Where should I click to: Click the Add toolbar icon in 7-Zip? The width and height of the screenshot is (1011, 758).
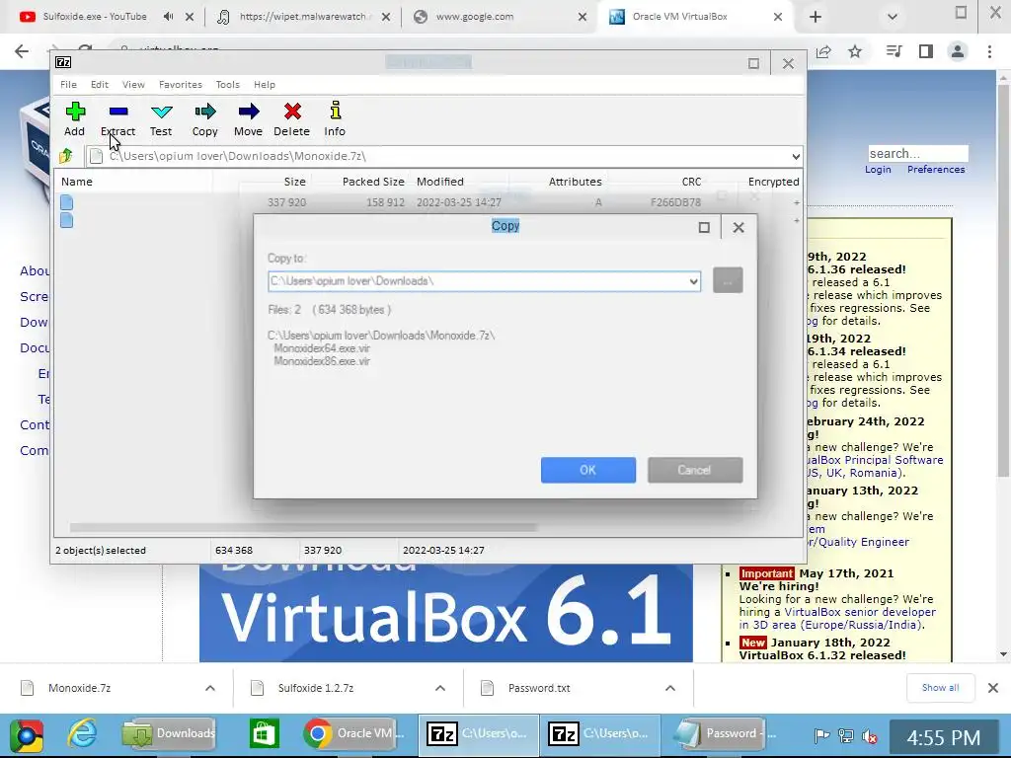click(75, 119)
